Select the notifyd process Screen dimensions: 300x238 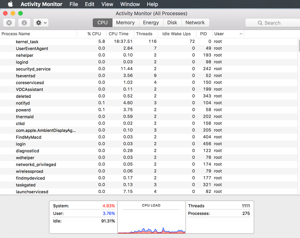tap(149, 103)
